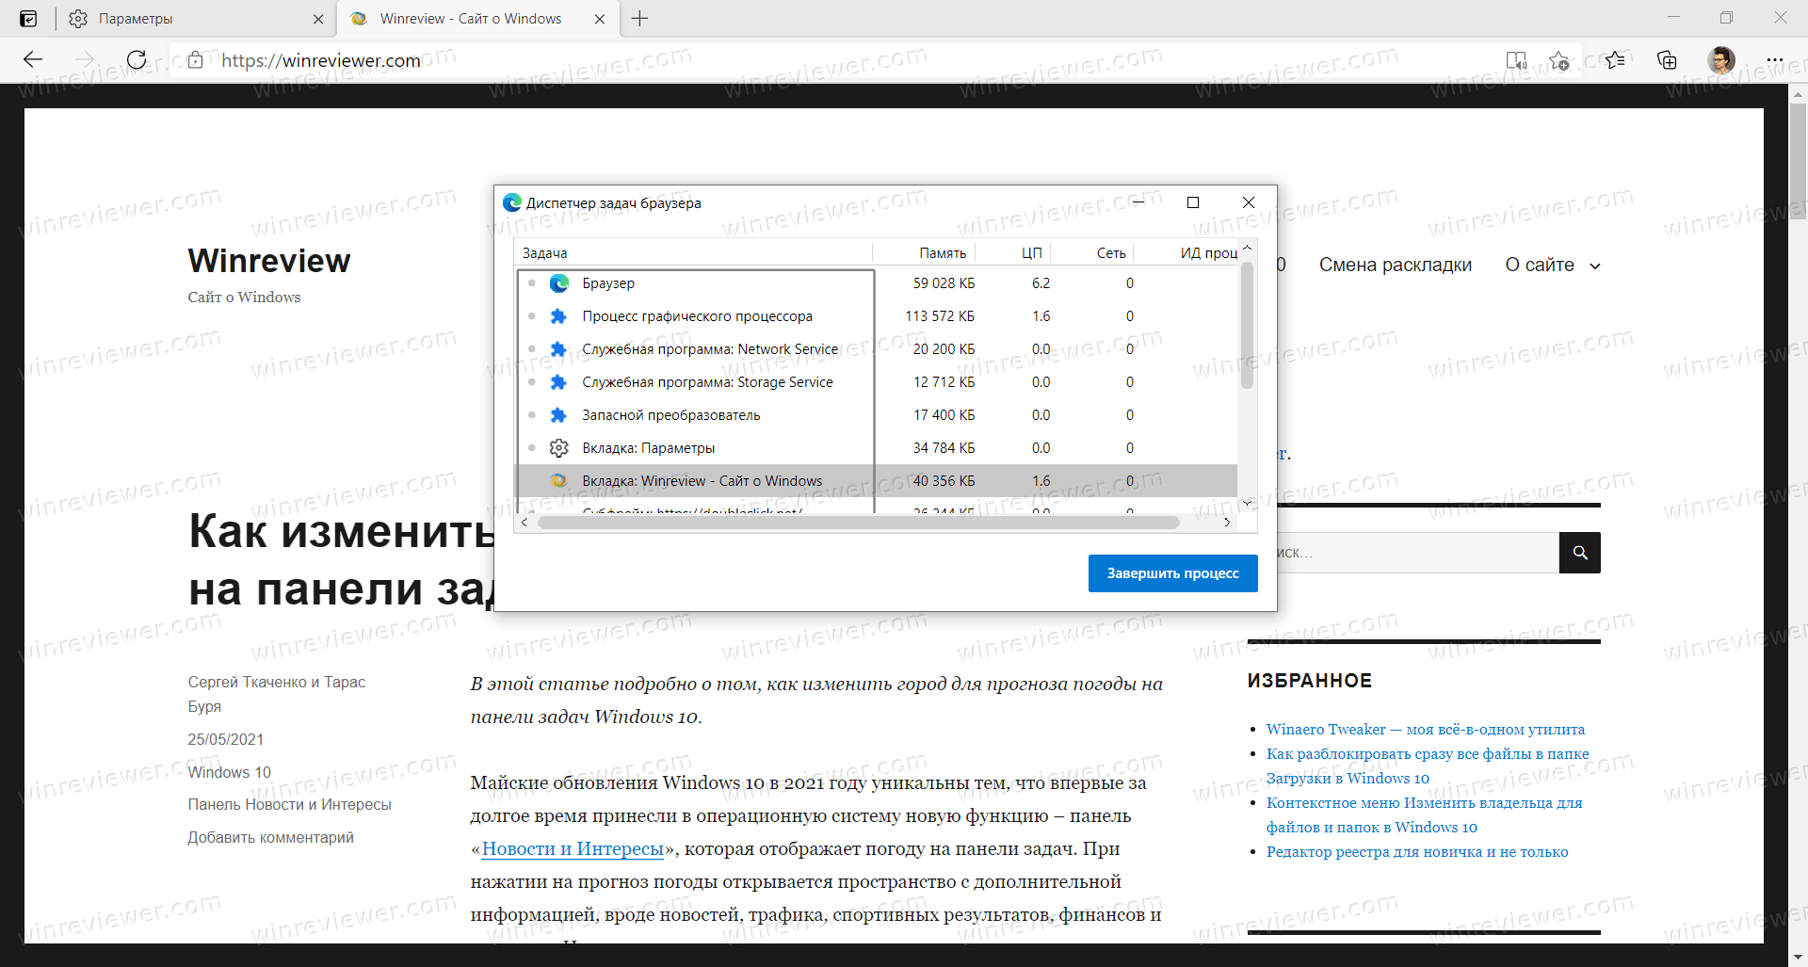Select Служебная программа: Storage Service row

(876, 382)
